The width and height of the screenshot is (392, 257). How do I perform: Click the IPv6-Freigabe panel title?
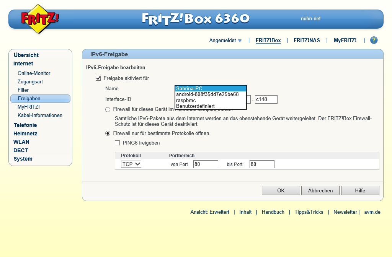point(109,54)
